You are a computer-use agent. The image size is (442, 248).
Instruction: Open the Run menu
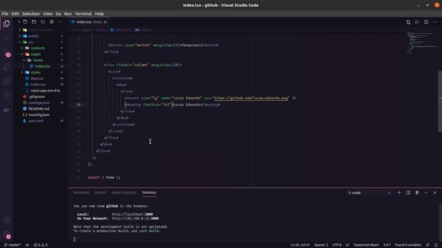click(68, 14)
